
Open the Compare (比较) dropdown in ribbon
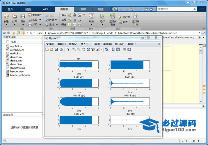[x=40, y=20]
